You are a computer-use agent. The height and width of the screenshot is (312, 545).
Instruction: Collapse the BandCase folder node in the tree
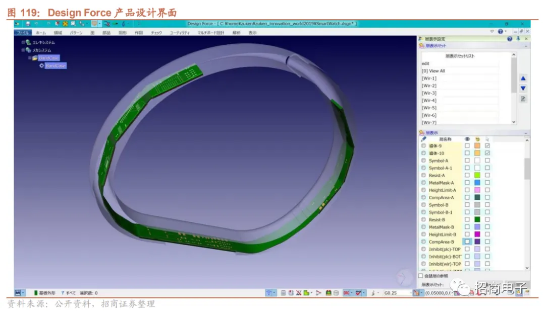[30, 58]
